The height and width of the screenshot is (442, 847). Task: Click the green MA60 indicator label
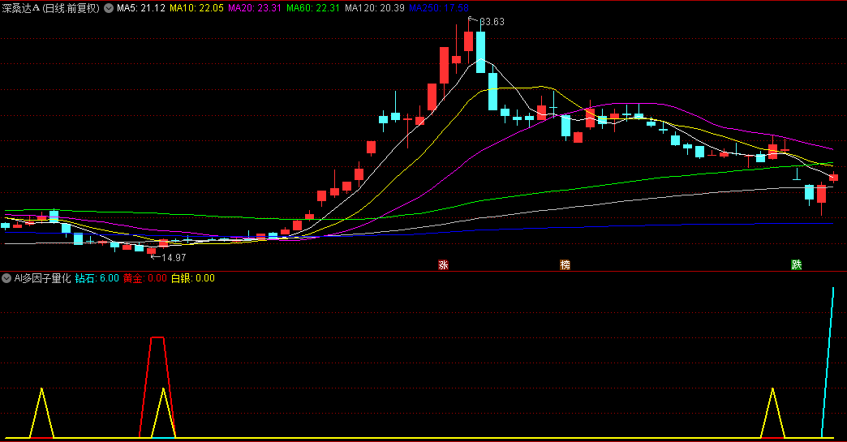[313, 8]
